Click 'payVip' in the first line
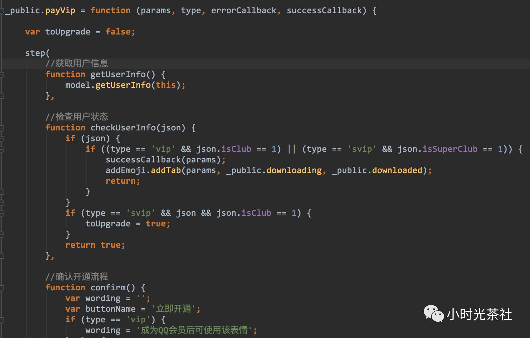Viewport: 530px width, 338px height. pyautogui.click(x=60, y=11)
